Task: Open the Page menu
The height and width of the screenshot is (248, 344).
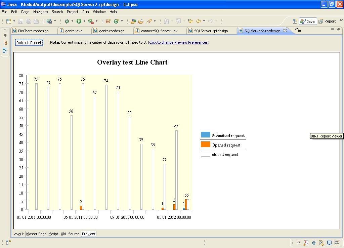Action: tap(25, 12)
